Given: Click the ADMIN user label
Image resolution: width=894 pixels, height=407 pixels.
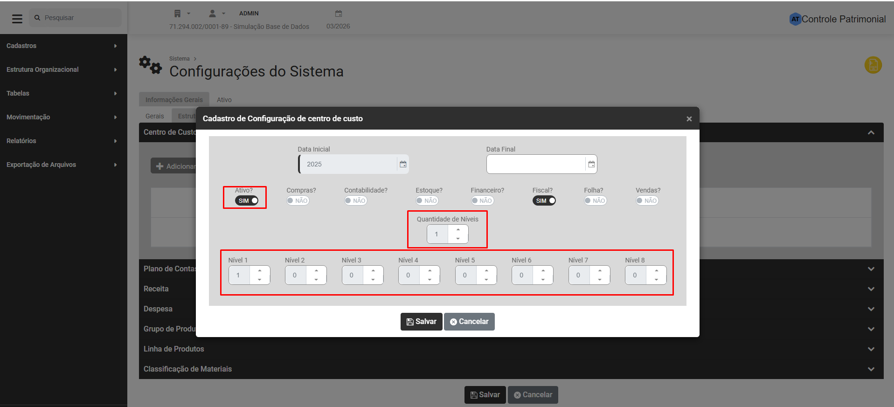Looking at the screenshot, I should tap(249, 14).
